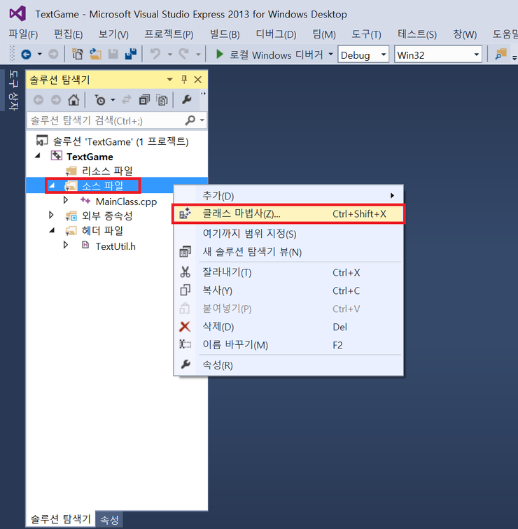Screen dimensions: 518x529
Task: Switch to the 속성 tab at the bottom
Action: click(x=110, y=519)
